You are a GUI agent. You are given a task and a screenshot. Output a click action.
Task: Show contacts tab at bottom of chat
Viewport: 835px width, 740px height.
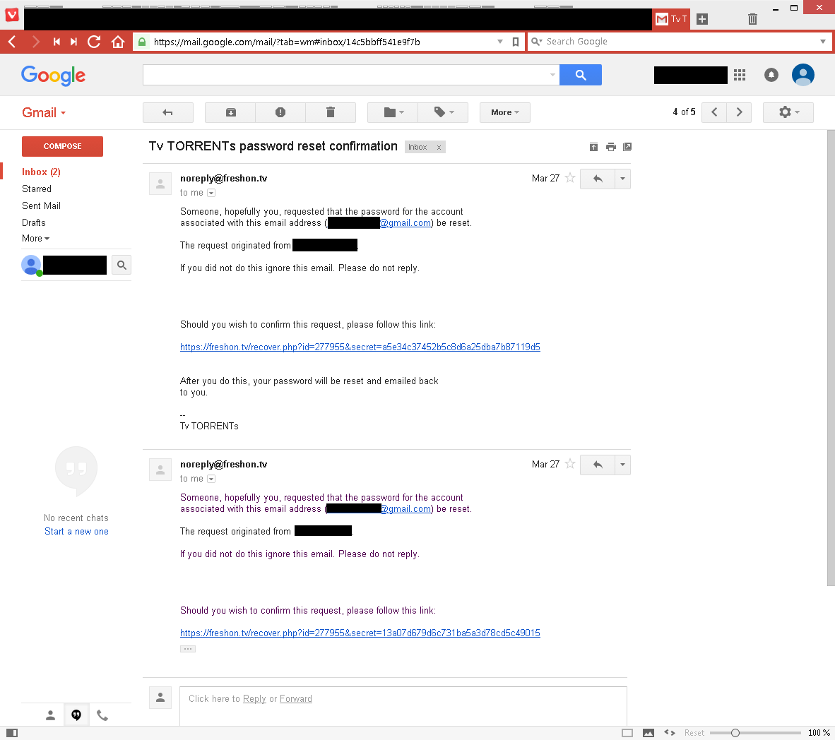click(51, 715)
